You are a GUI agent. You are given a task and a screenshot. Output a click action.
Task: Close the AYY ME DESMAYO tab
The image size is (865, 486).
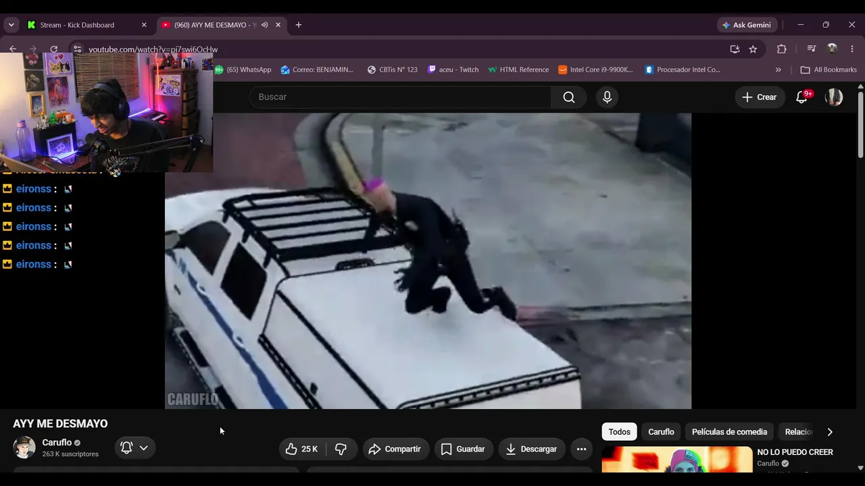click(278, 25)
